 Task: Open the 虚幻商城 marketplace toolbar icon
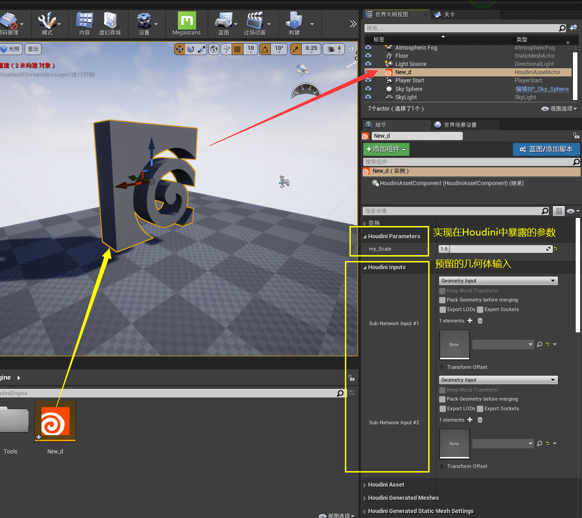pyautogui.click(x=110, y=24)
